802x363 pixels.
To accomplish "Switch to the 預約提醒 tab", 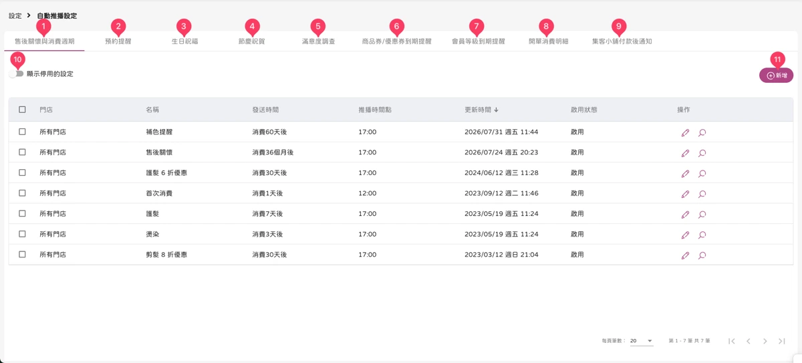I will point(118,41).
